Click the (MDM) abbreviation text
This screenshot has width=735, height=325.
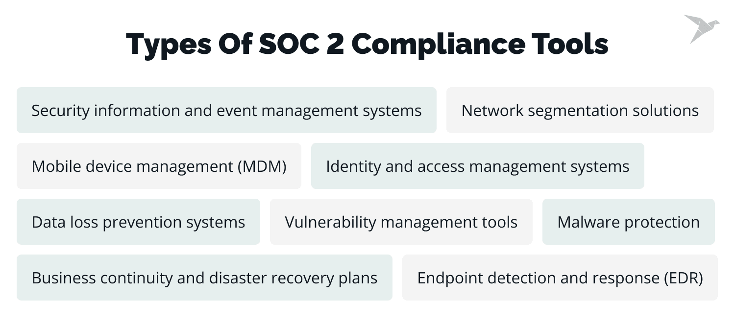(x=262, y=166)
